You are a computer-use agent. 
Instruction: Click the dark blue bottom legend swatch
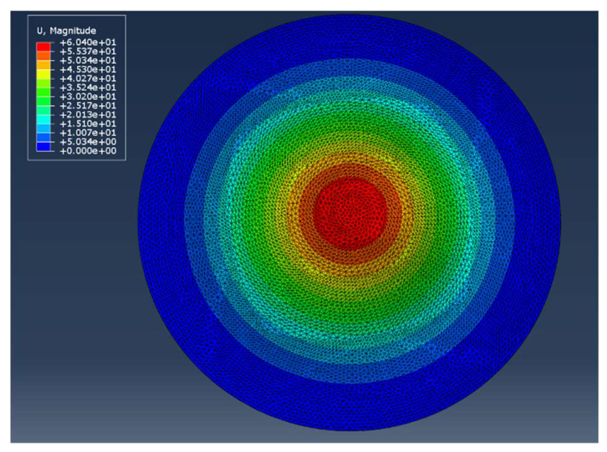coord(43,146)
